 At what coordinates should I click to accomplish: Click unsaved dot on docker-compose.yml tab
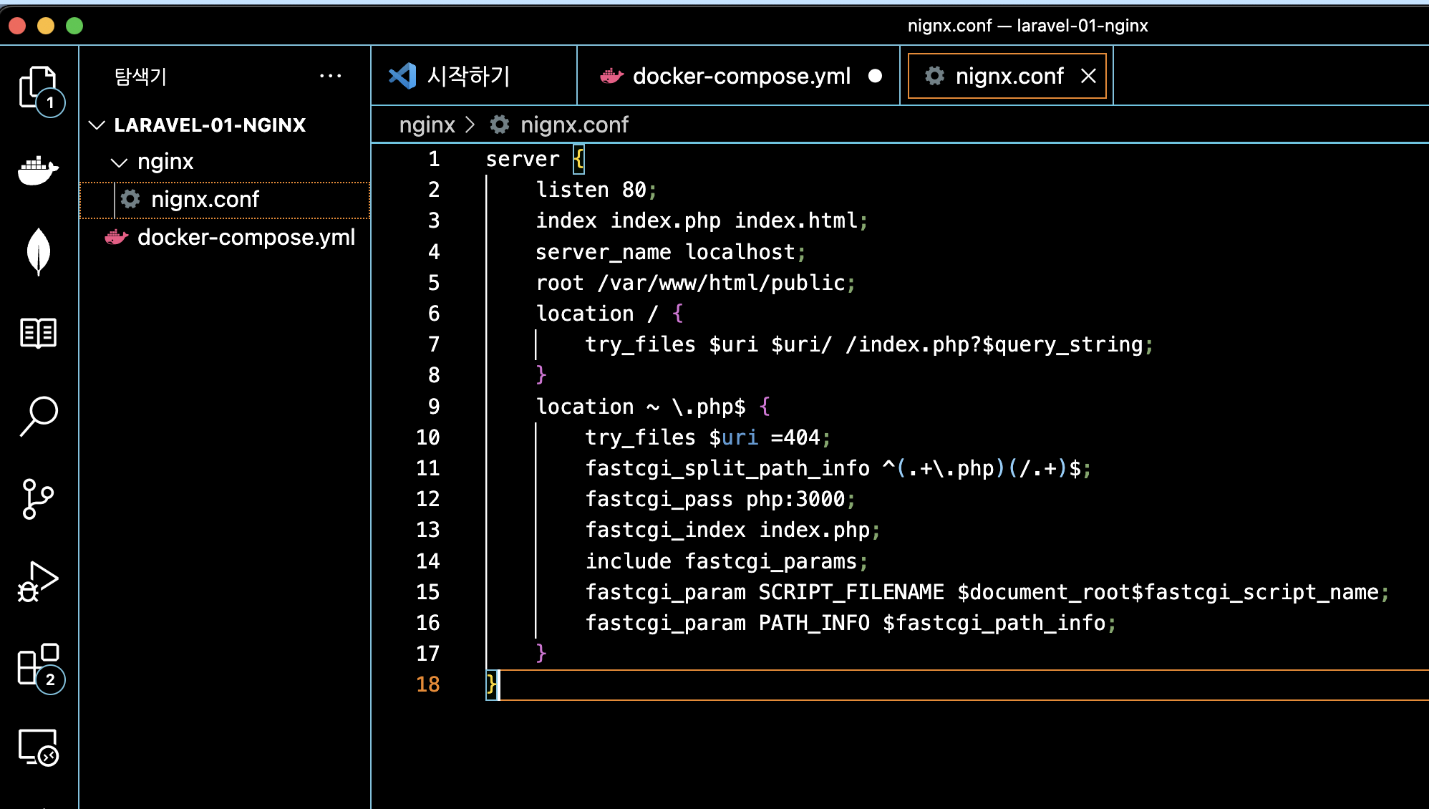point(875,76)
